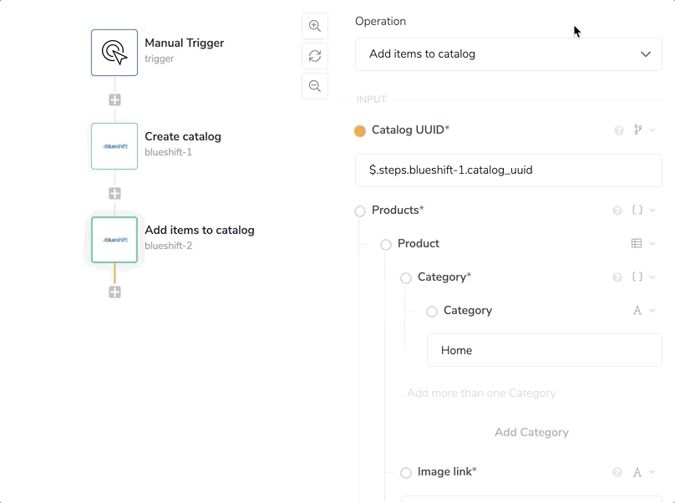The height and width of the screenshot is (503, 675).
Task: Open the Operation dropdown
Action: tap(508, 54)
